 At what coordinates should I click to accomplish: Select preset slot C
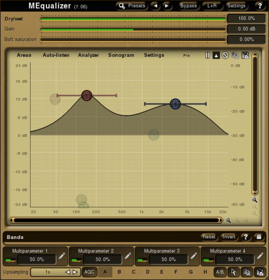click(x=134, y=272)
